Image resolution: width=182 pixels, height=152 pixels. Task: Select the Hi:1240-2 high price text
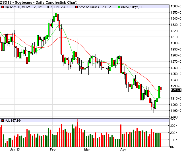click(29, 7)
